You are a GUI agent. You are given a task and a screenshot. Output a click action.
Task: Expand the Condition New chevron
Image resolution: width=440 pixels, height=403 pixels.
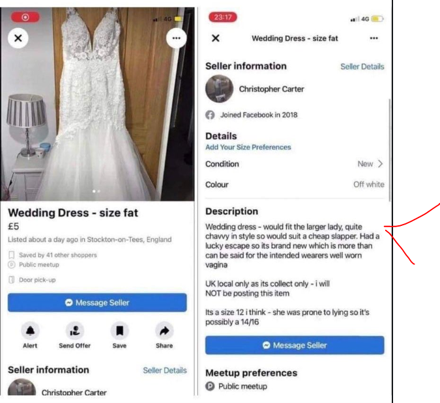pyautogui.click(x=380, y=163)
